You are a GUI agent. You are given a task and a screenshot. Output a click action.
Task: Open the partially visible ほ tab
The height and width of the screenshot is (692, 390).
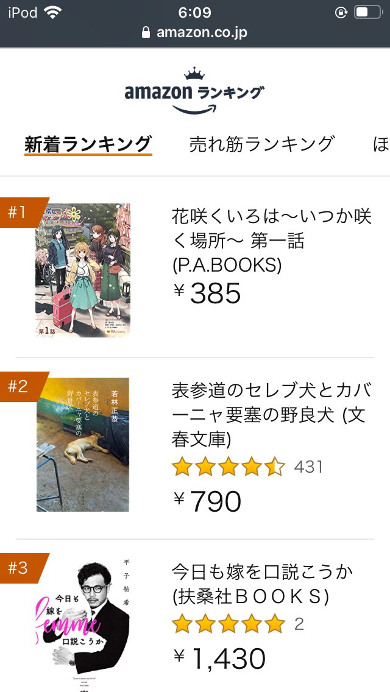point(381,144)
